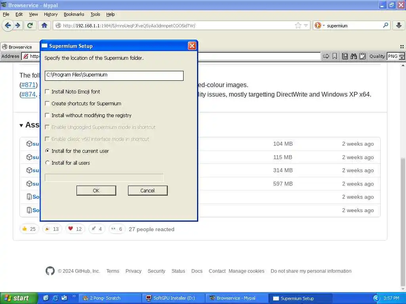Click the heart reaction 12
406x304 pixels.
coord(75,229)
